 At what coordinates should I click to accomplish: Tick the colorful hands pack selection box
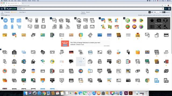(100, 18)
